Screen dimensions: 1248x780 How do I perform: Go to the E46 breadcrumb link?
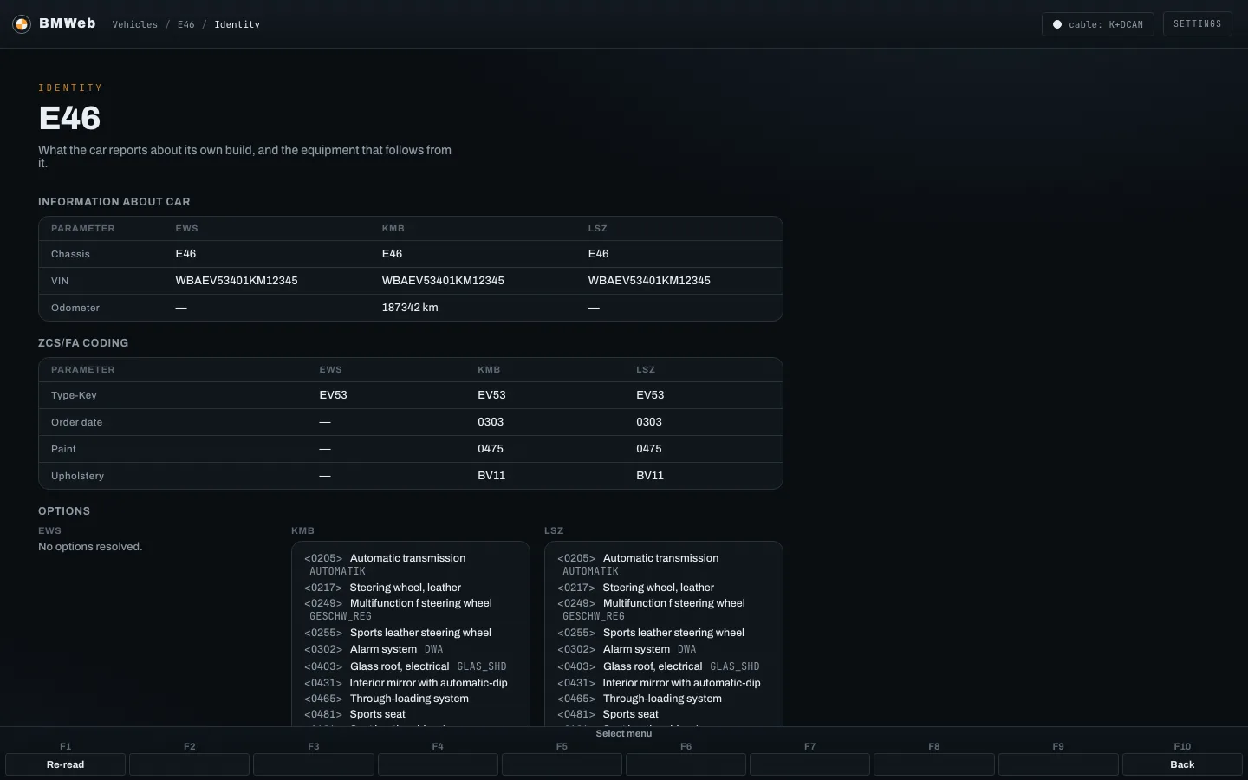(x=186, y=24)
